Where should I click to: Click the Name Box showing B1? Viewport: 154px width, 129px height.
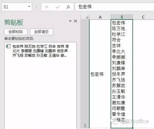(x=17, y=7)
